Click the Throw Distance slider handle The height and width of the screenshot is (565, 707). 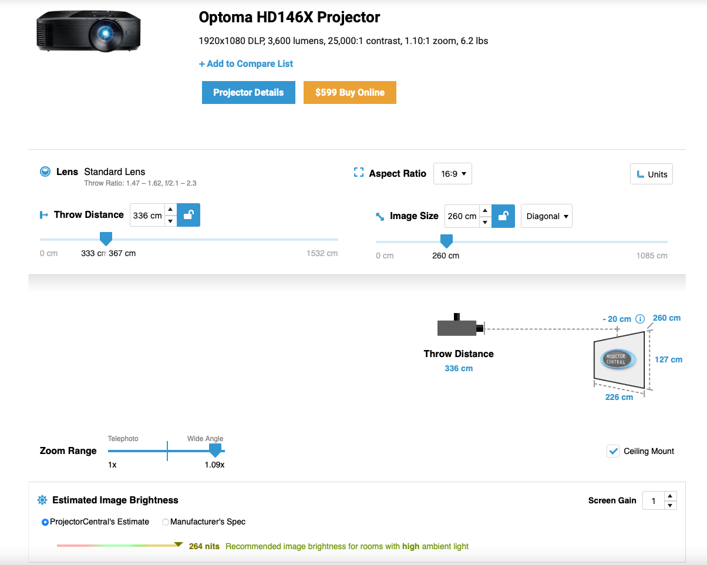106,239
